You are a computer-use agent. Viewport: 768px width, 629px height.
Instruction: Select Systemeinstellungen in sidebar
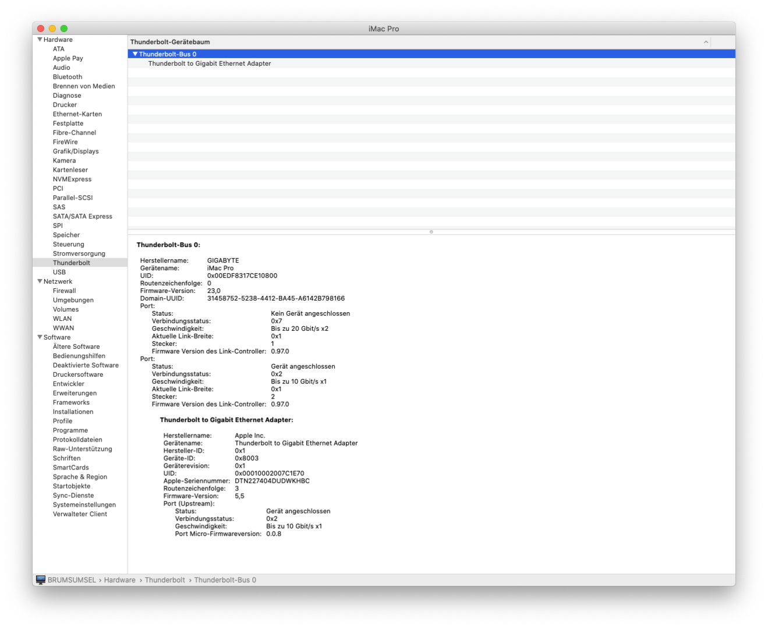84,505
